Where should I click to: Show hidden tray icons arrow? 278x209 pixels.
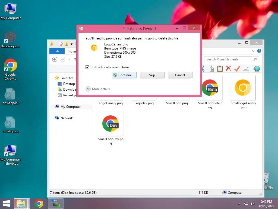(239, 204)
